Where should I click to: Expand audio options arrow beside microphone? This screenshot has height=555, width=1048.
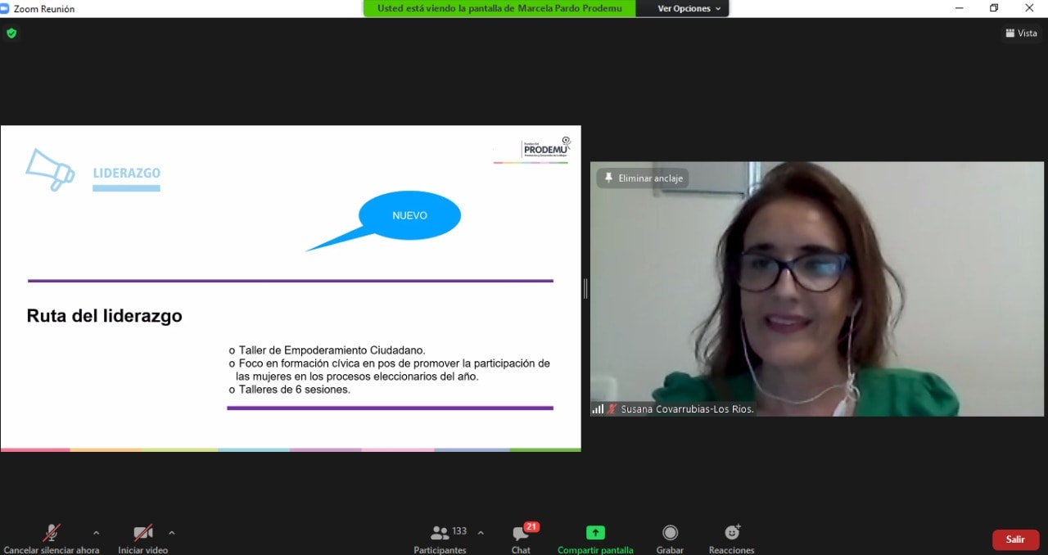coord(97,533)
